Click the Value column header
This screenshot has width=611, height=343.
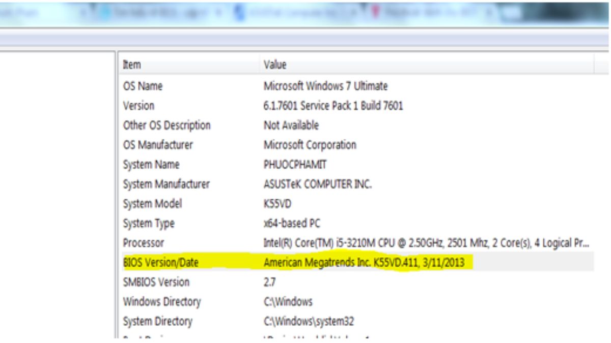click(275, 65)
